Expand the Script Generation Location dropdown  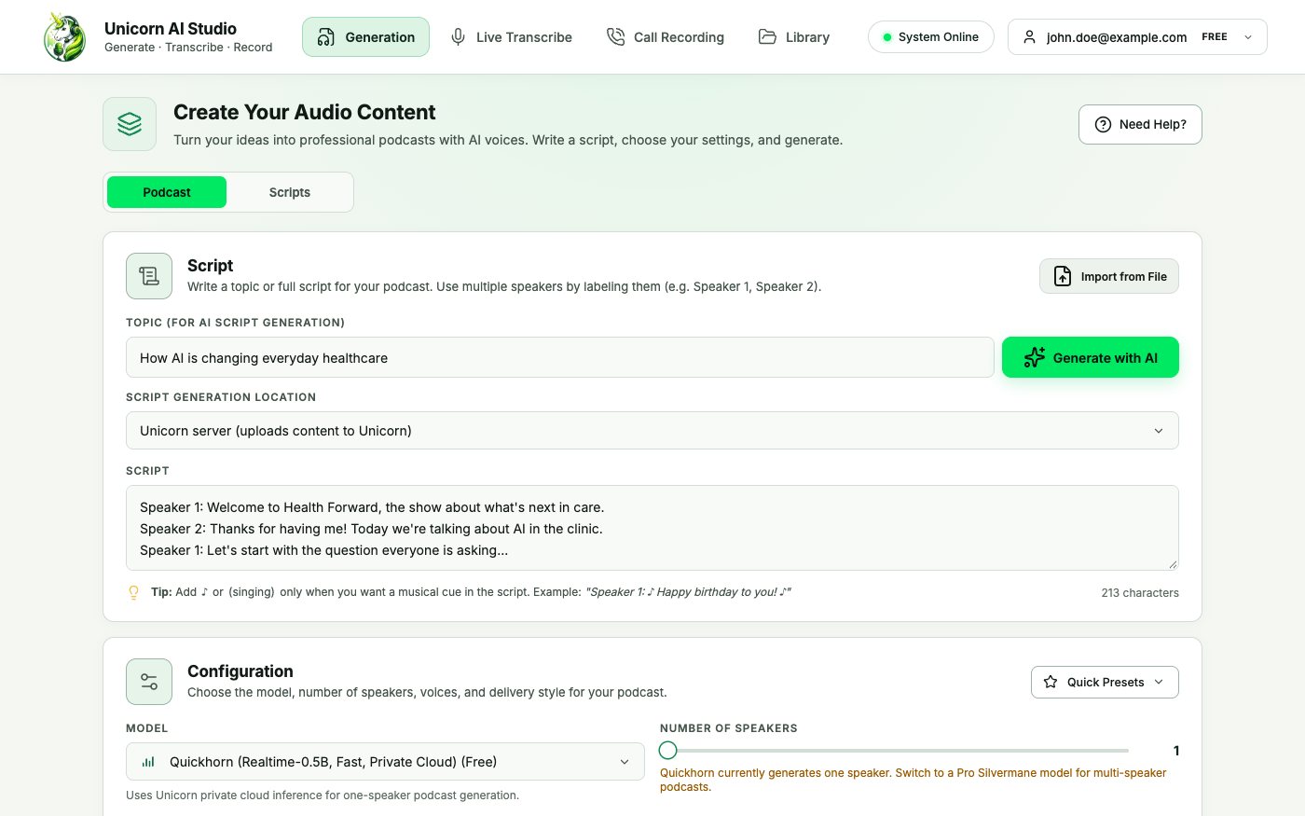point(652,431)
